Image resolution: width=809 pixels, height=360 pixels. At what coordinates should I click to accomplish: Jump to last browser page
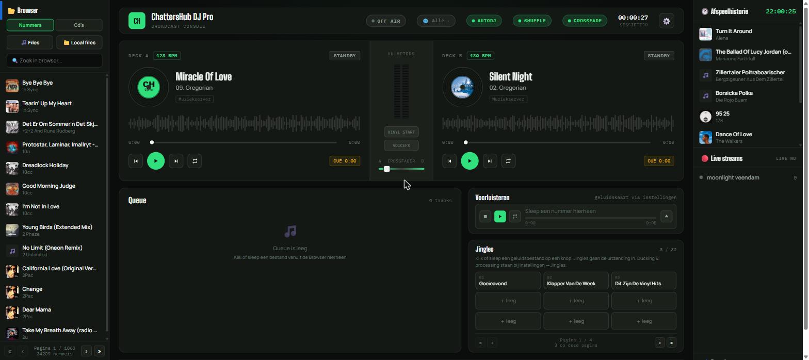100,351
